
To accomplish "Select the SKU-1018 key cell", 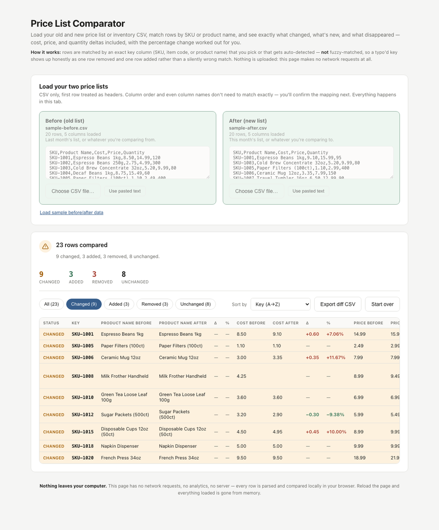I will click(82, 446).
